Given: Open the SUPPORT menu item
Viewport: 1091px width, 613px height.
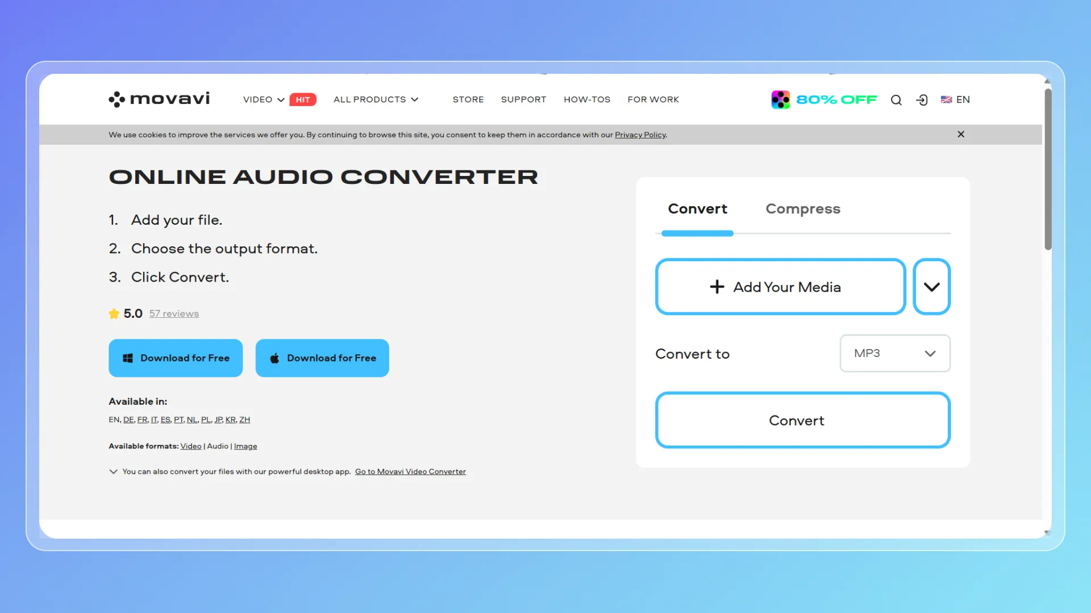Looking at the screenshot, I should tap(523, 99).
